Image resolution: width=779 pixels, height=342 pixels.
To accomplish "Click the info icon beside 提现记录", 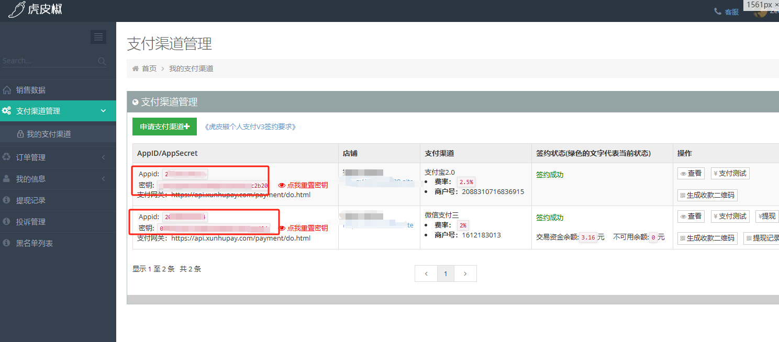I will (x=6, y=200).
